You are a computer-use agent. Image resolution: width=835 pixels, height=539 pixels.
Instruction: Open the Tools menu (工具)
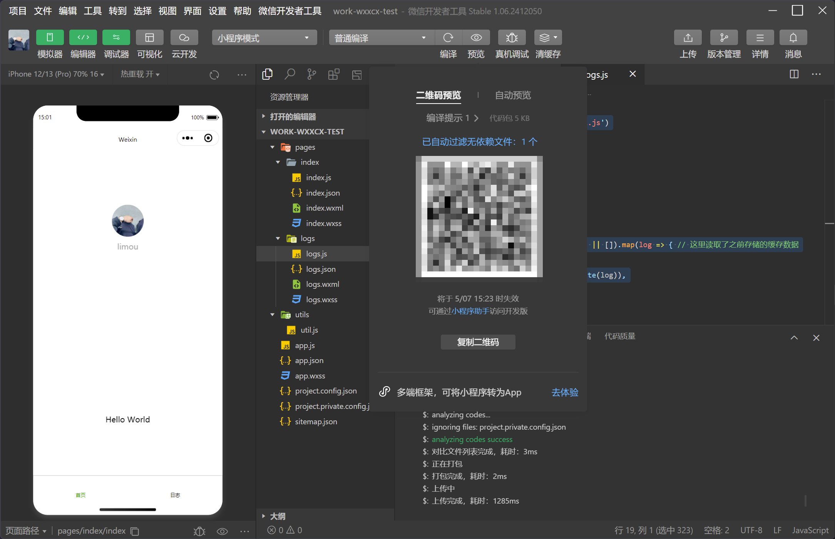pyautogui.click(x=92, y=11)
